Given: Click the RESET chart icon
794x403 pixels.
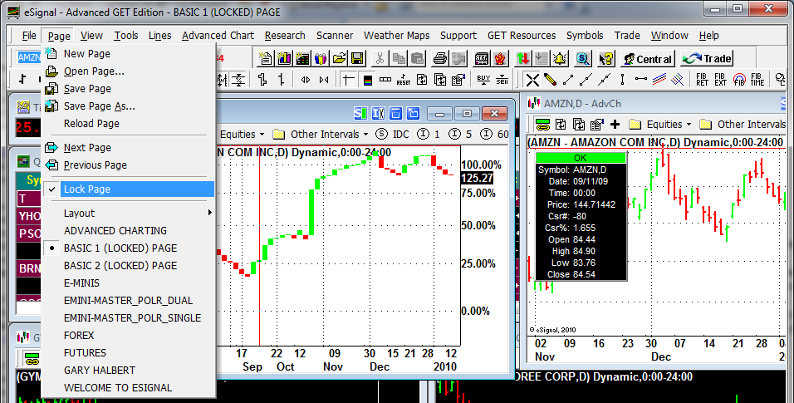Looking at the screenshot, I should click(x=404, y=80).
